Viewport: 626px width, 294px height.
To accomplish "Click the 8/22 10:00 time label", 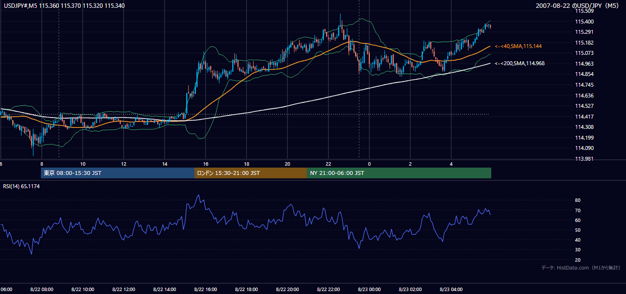I will (x=82, y=290).
